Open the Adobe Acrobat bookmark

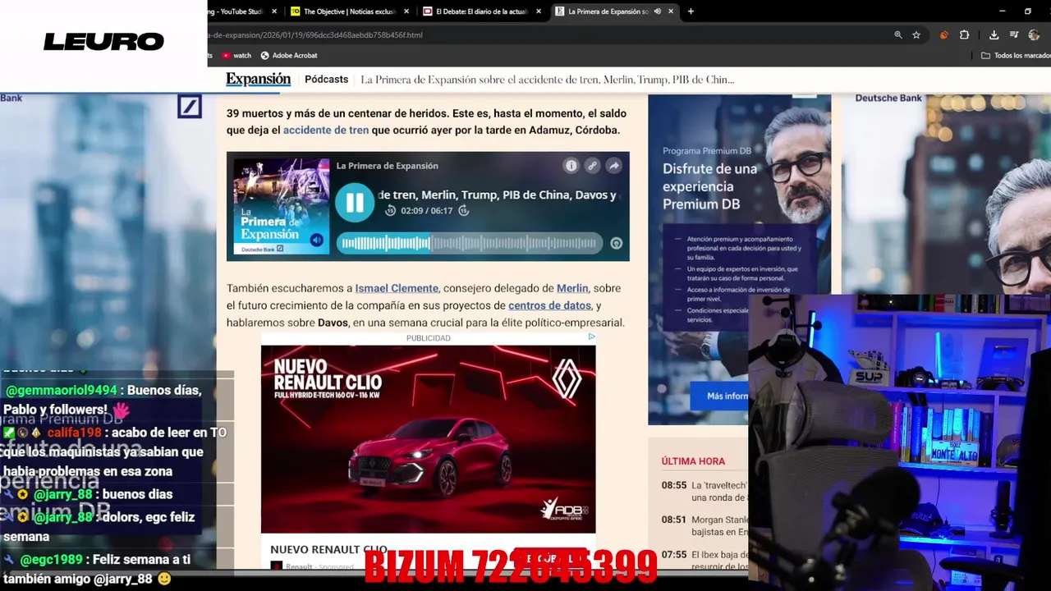pos(289,55)
